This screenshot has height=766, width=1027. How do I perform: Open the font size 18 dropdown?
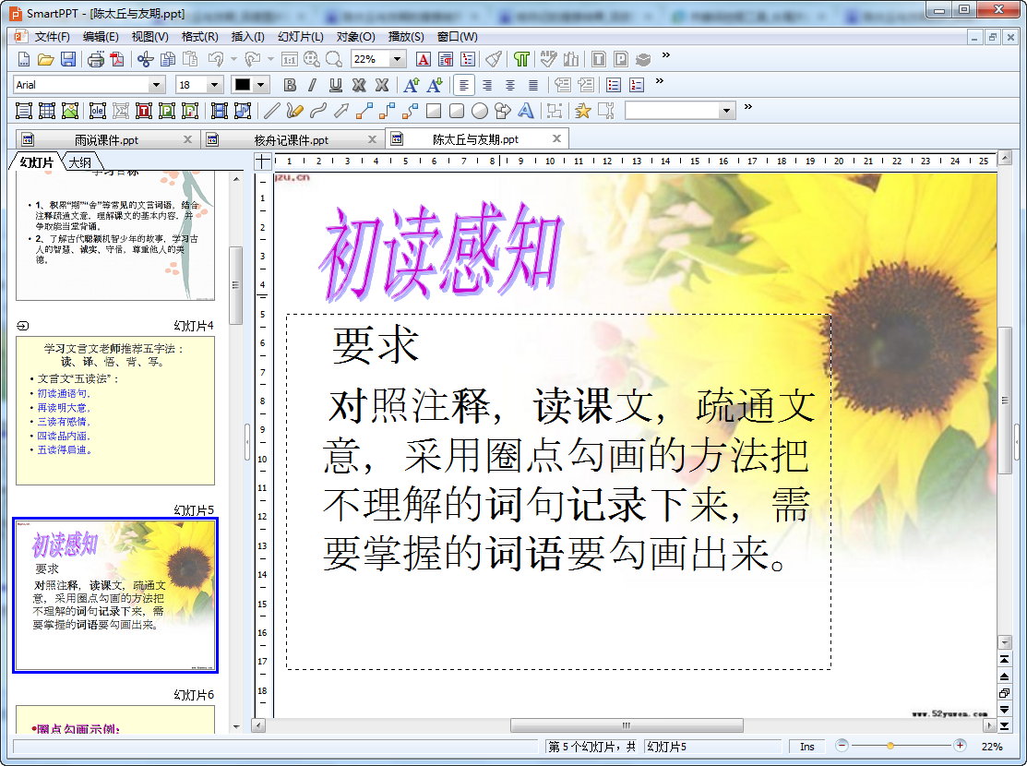coord(214,85)
